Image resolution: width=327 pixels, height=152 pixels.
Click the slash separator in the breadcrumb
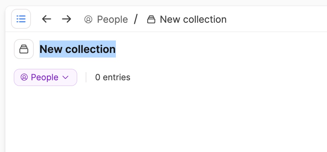click(x=136, y=19)
